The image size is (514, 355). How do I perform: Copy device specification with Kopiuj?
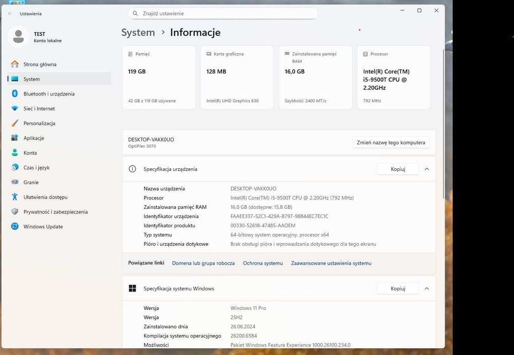398,169
